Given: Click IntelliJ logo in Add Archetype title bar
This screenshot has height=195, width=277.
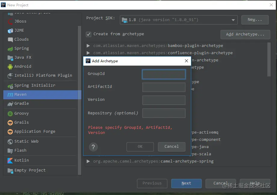Looking at the screenshot, I should pyautogui.click(x=88, y=61).
